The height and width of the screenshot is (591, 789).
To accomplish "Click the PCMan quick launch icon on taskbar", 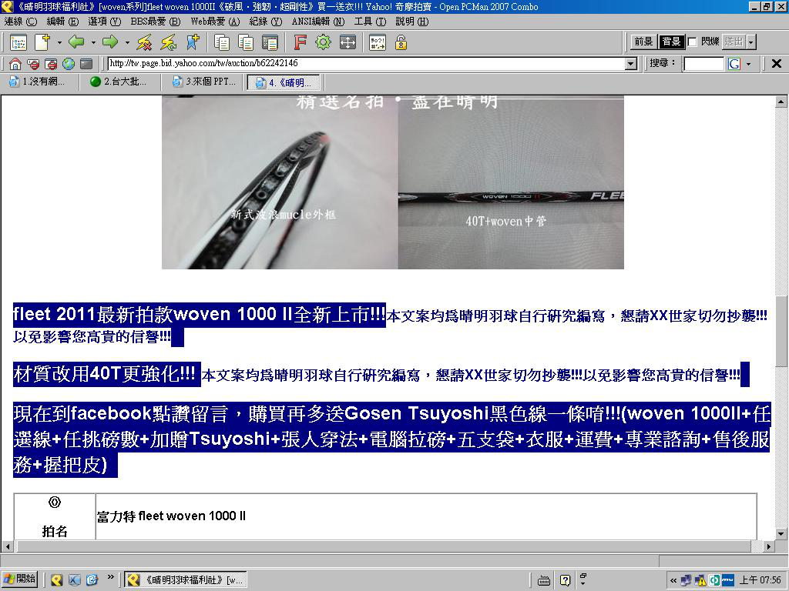I will click(x=56, y=580).
